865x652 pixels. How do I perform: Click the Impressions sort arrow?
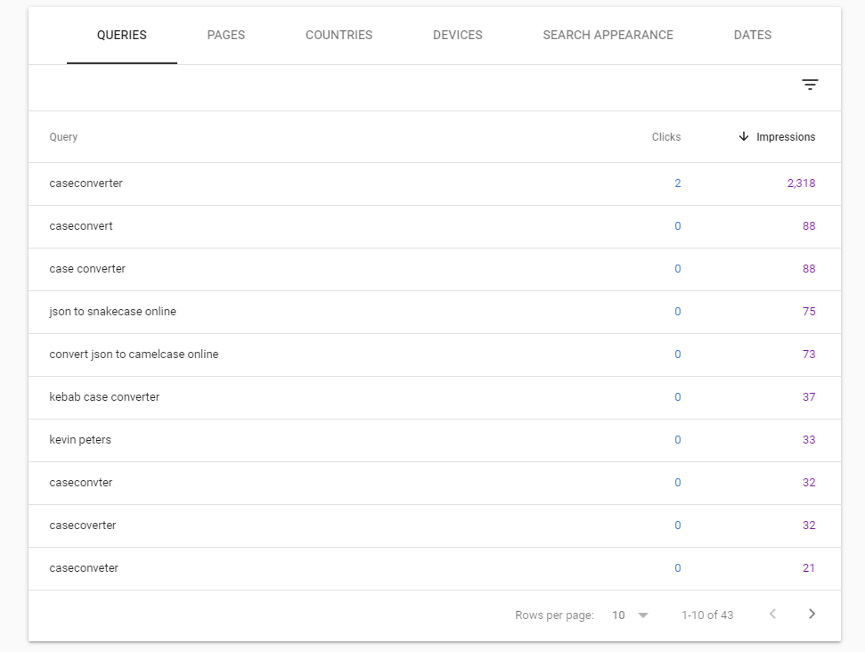(744, 137)
